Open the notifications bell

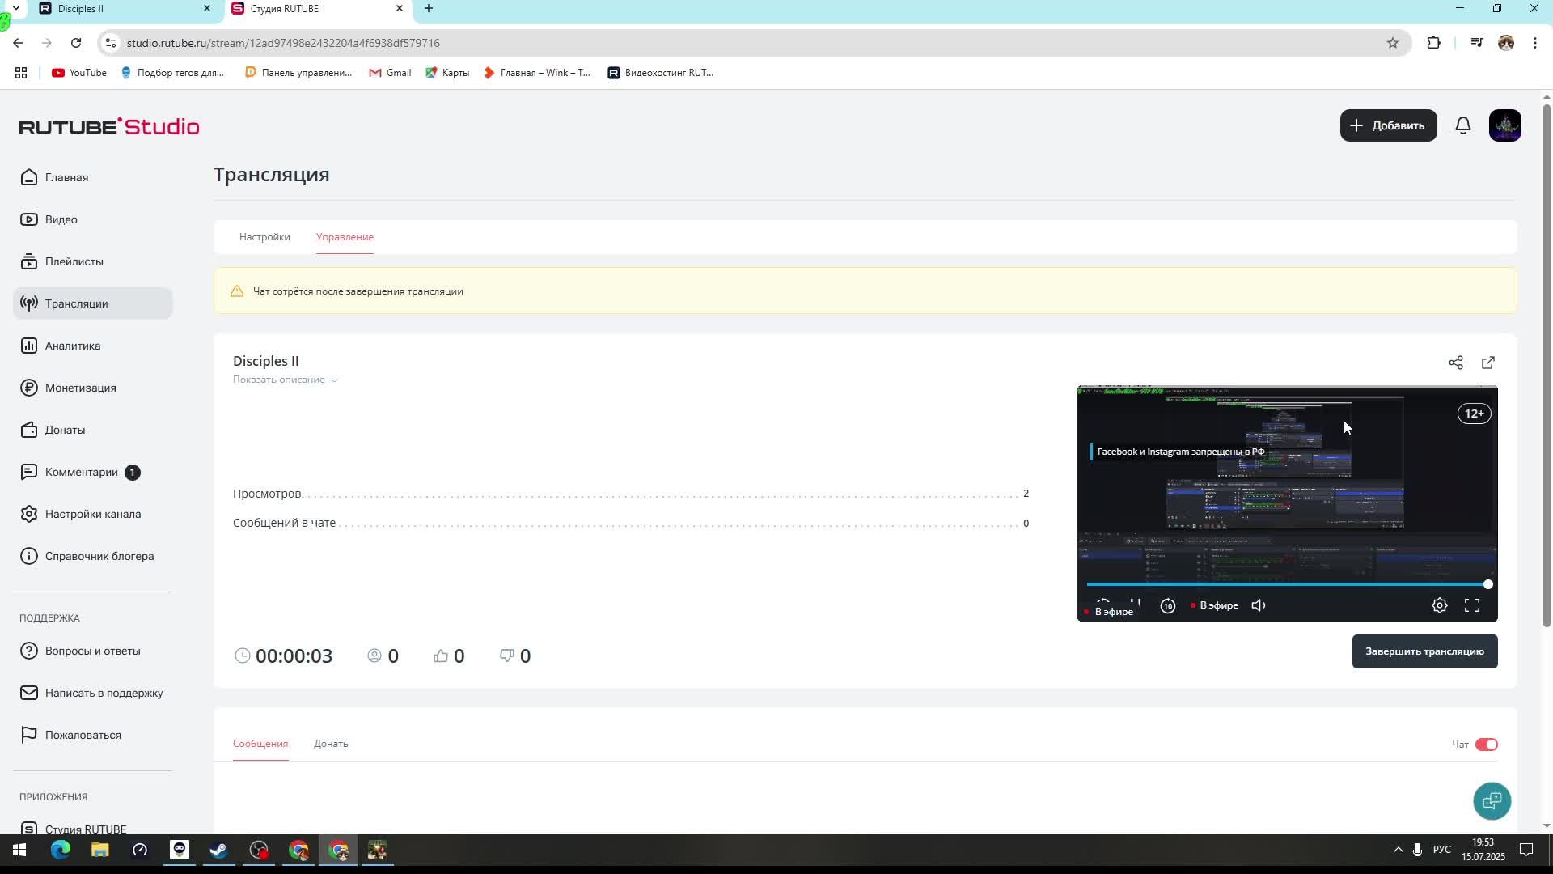coord(1462,125)
